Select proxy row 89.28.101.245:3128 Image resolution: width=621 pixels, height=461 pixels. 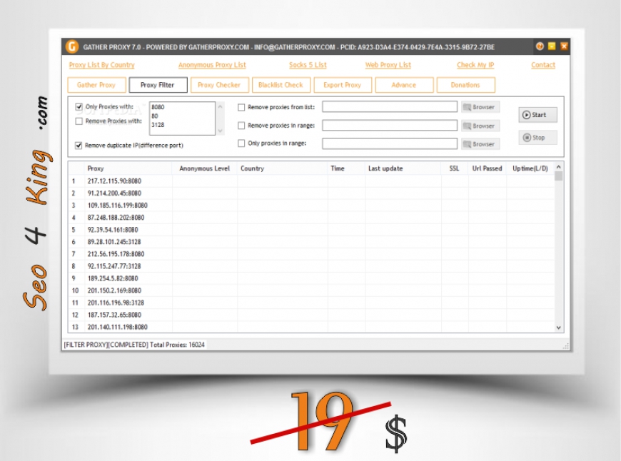pos(311,242)
